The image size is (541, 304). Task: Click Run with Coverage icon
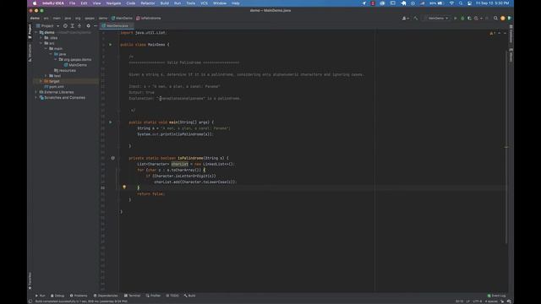click(470, 19)
